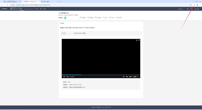Screen dimensions: 202x110
Task: Click the back link above the recording title
Action: click(62, 23)
